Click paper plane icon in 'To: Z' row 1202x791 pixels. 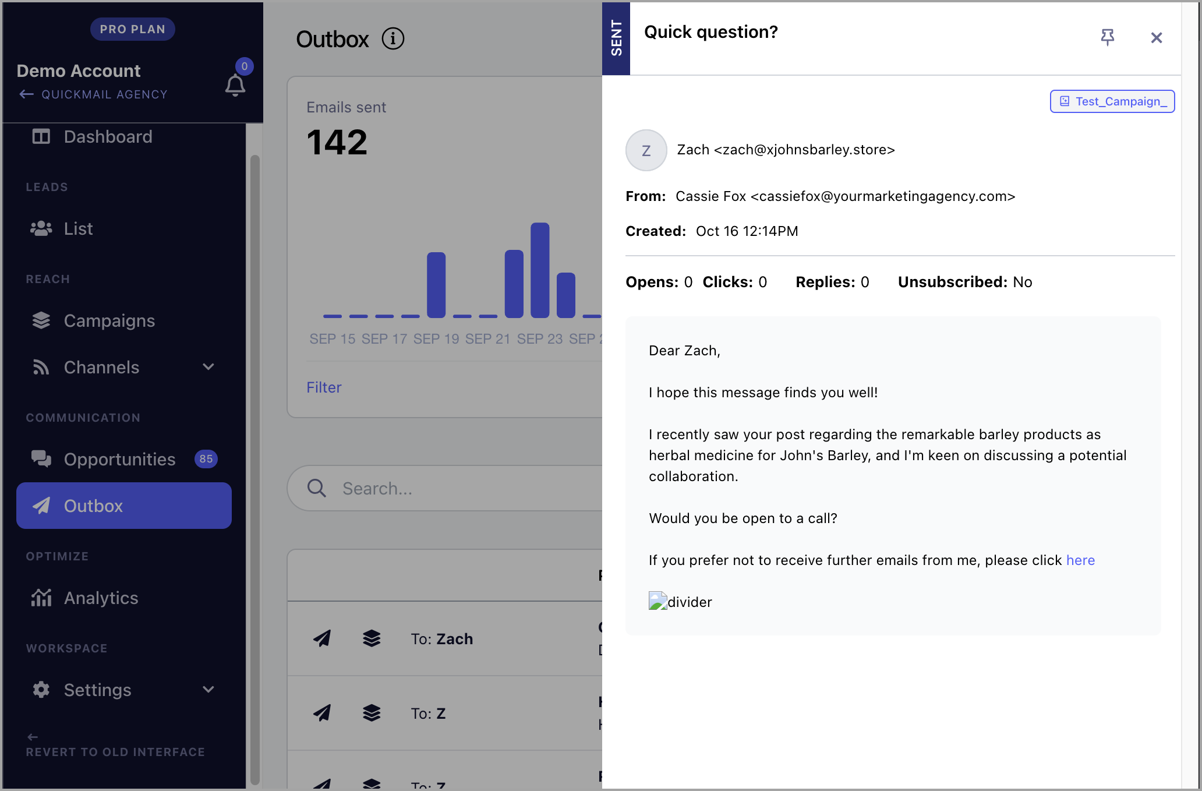pyautogui.click(x=322, y=713)
